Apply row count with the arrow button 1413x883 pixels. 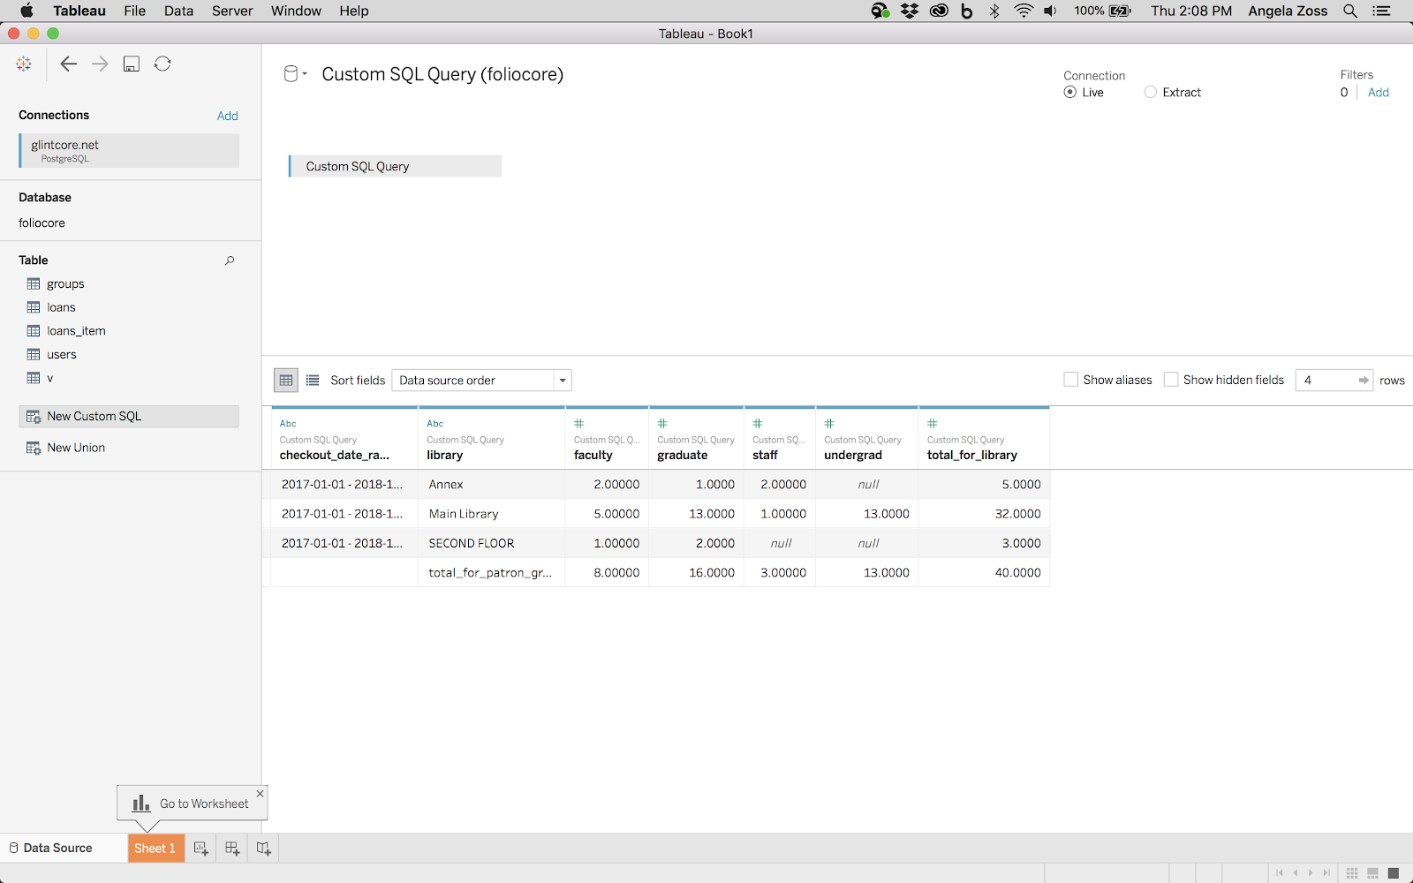(x=1364, y=381)
